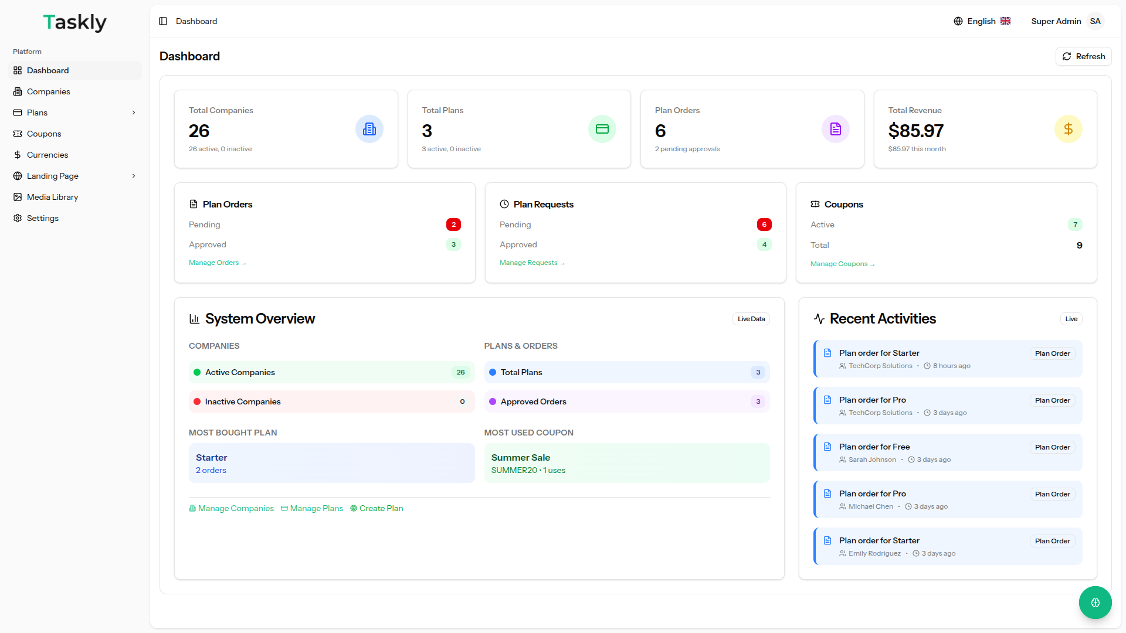Image resolution: width=1126 pixels, height=633 pixels.
Task: Click the Create Plan link
Action: [377, 508]
